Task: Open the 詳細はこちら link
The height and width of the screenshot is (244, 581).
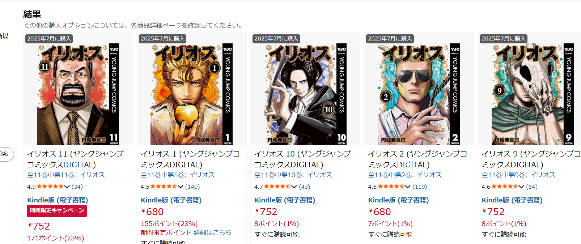Action: coord(212,232)
